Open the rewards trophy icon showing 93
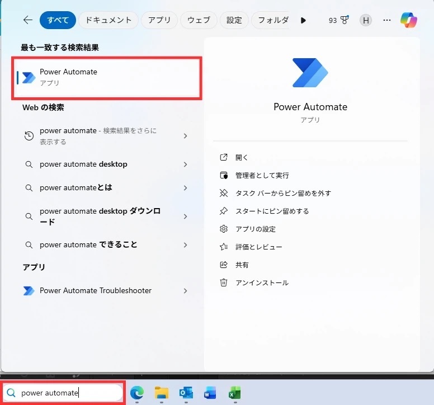This screenshot has height=405, width=434. [345, 20]
